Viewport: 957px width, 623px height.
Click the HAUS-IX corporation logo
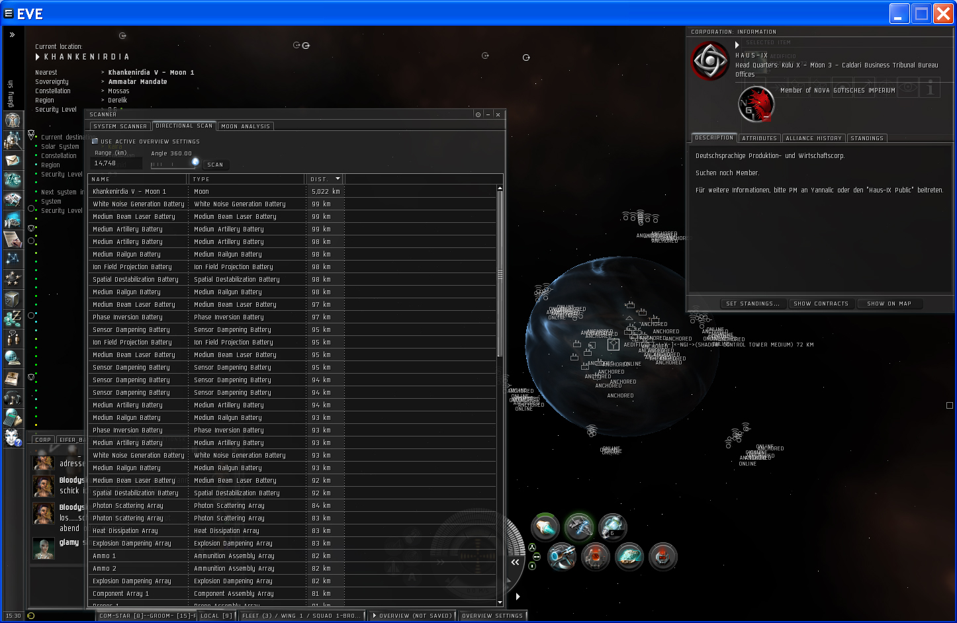tap(710, 61)
